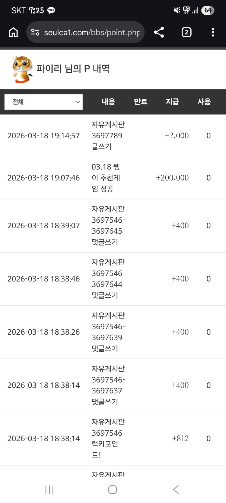Tap the KakaoTalk notification icon
Viewport: 226px width, 503px height.
click(51, 10)
